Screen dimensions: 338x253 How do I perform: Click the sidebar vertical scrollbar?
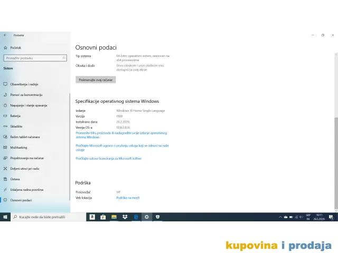coord(70,147)
